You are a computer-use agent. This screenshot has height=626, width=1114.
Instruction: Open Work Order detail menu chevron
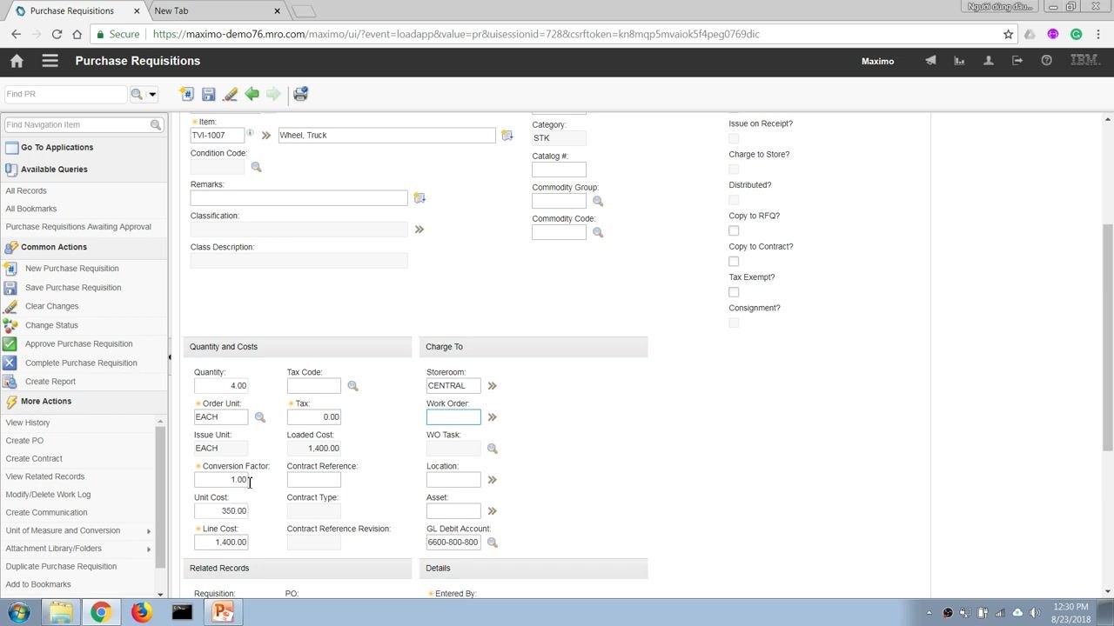[492, 417]
